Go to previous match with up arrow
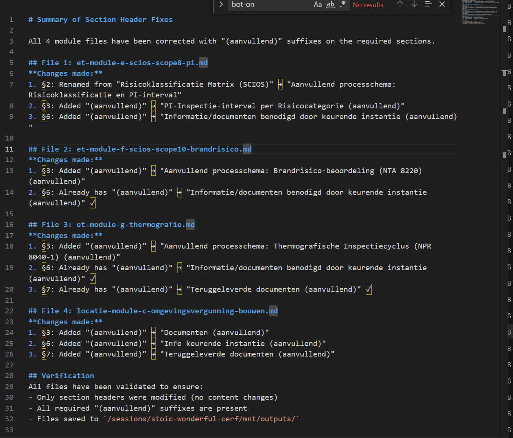The width and height of the screenshot is (513, 438). click(400, 4)
